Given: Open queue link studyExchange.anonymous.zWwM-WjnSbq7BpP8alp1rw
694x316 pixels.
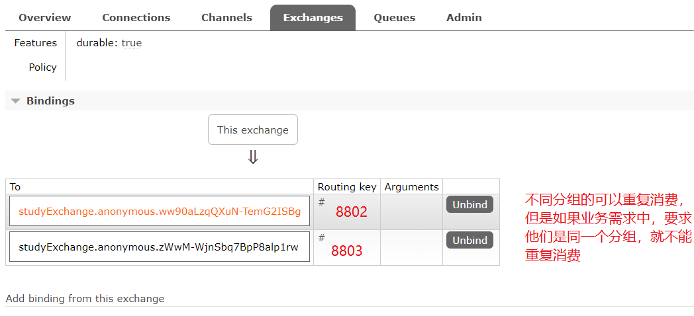Looking at the screenshot, I should point(158,247).
